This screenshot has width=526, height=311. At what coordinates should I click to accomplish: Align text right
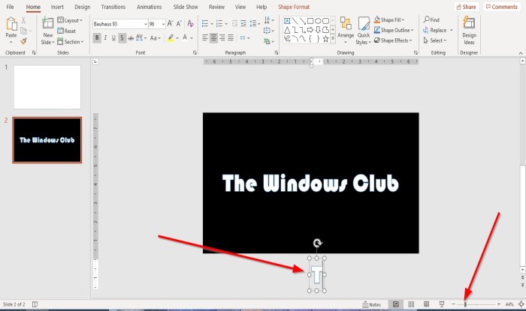pos(222,37)
